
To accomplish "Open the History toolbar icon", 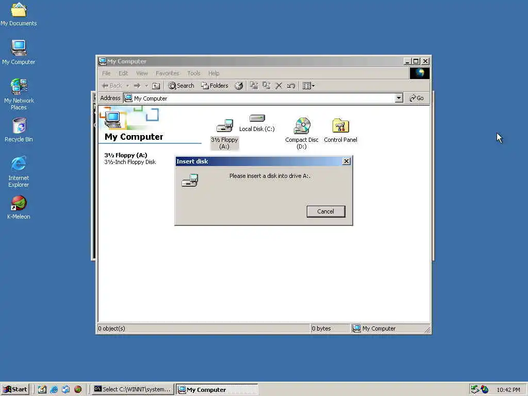I will coord(239,86).
